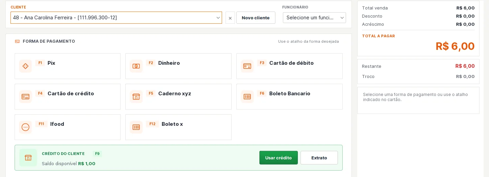Click the Acréscimo R$ 0,00 value

(x=465, y=24)
